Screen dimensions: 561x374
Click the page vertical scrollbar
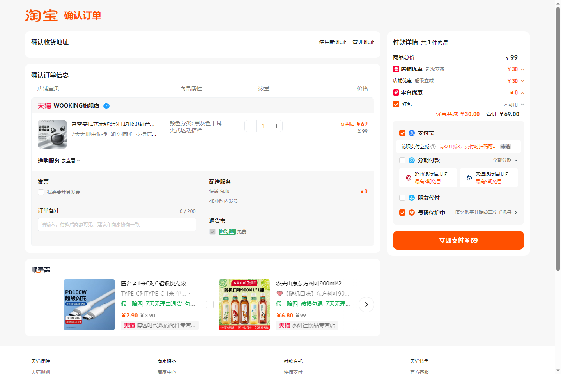[558, 138]
